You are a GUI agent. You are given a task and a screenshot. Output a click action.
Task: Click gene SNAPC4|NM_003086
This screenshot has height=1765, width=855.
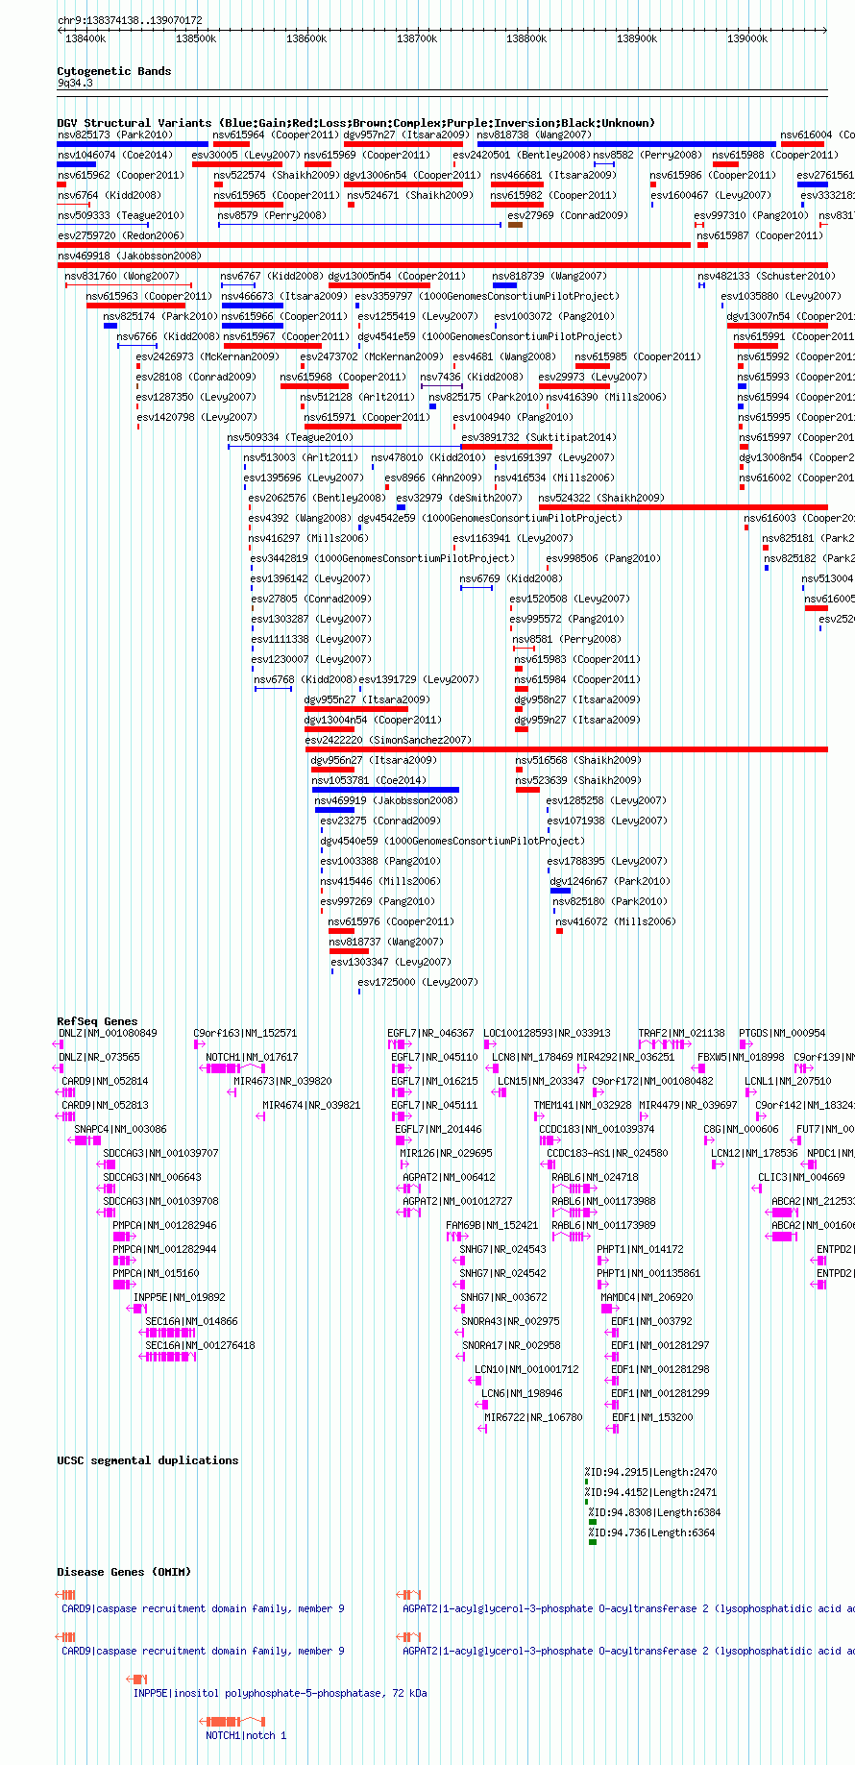pos(120,1129)
